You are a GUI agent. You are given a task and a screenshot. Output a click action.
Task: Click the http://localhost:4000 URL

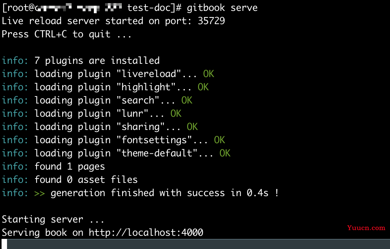pyautogui.click(x=146, y=233)
